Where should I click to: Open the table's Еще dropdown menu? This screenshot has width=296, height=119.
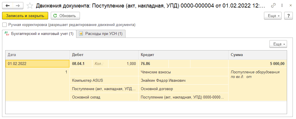278,44
